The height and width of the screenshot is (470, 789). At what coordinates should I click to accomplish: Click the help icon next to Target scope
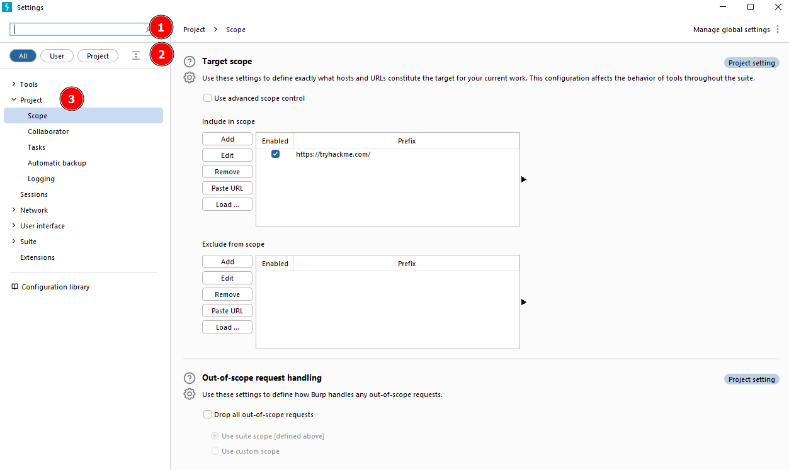(x=190, y=61)
